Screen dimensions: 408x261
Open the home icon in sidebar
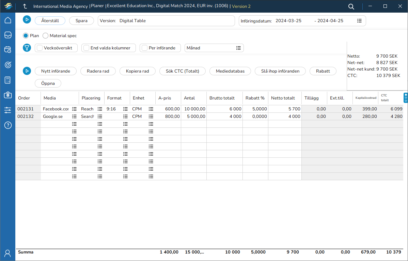click(7, 20)
